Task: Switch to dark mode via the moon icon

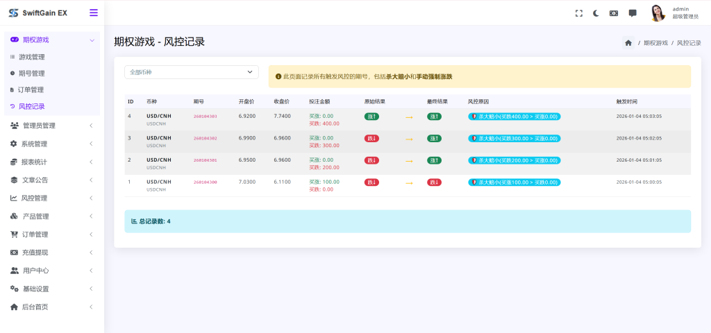Action: pos(596,13)
